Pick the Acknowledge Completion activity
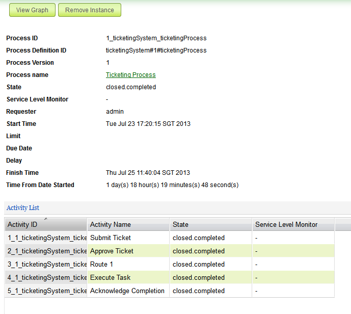 [x=127, y=291]
